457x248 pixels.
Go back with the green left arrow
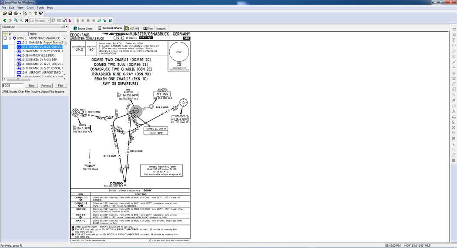coord(5,20)
